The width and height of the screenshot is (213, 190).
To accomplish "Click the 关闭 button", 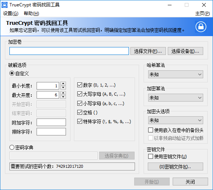I will click(190, 182).
